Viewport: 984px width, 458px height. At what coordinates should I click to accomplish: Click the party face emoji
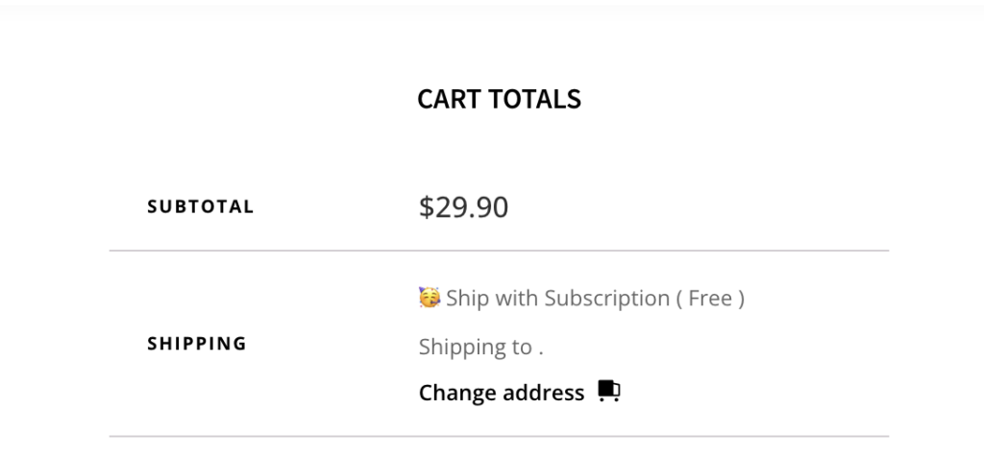(x=430, y=298)
